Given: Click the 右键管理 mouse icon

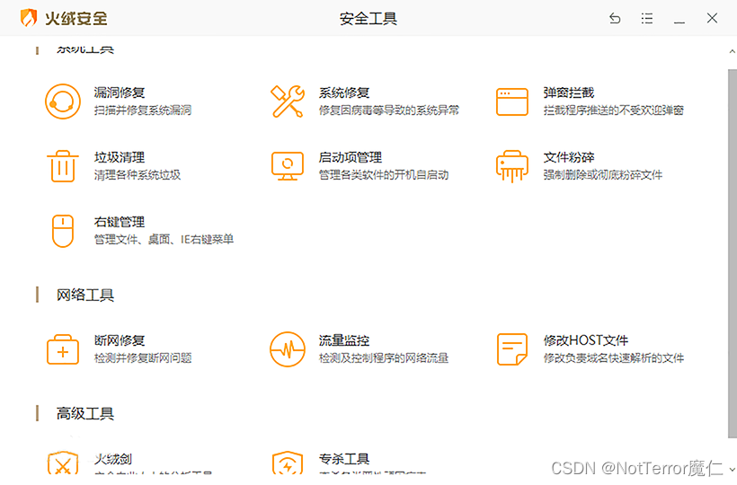Looking at the screenshot, I should [63, 231].
